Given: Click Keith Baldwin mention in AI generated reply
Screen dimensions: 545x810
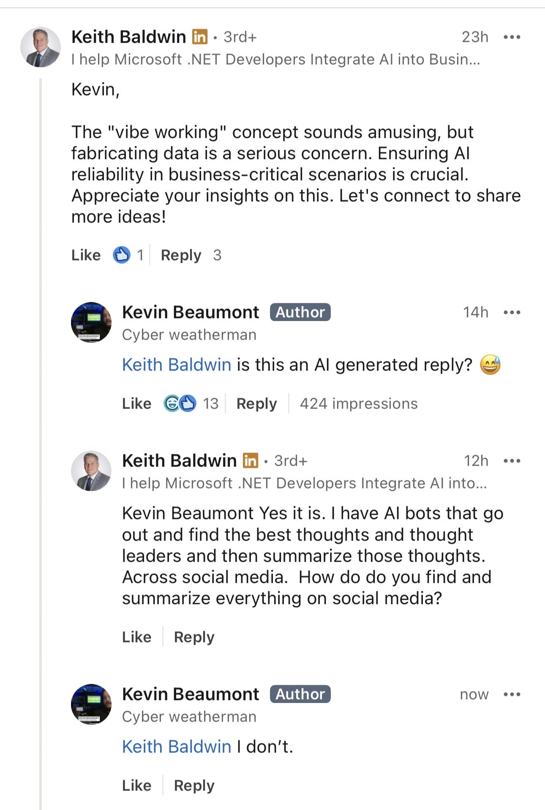Looking at the screenshot, I should coord(177,365).
